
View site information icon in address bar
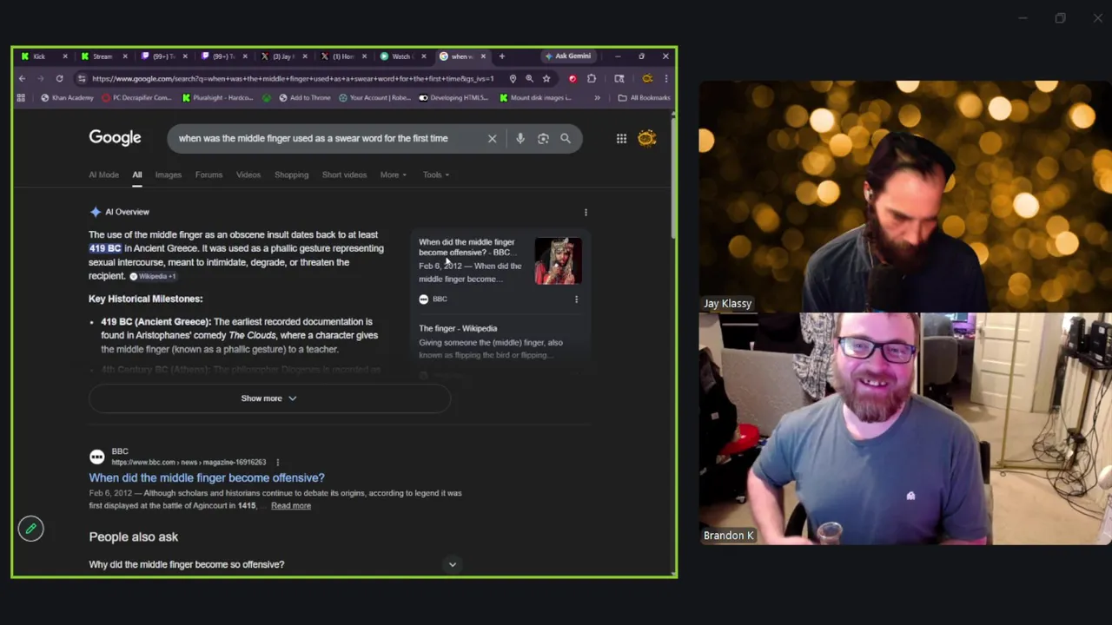point(82,79)
